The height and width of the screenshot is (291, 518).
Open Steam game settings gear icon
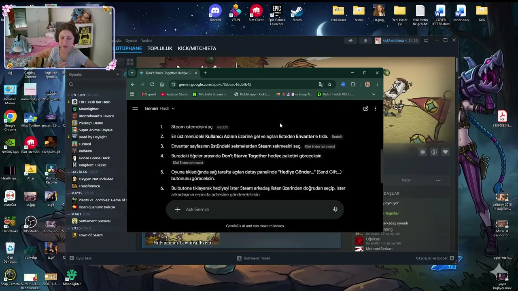[x=423, y=152]
